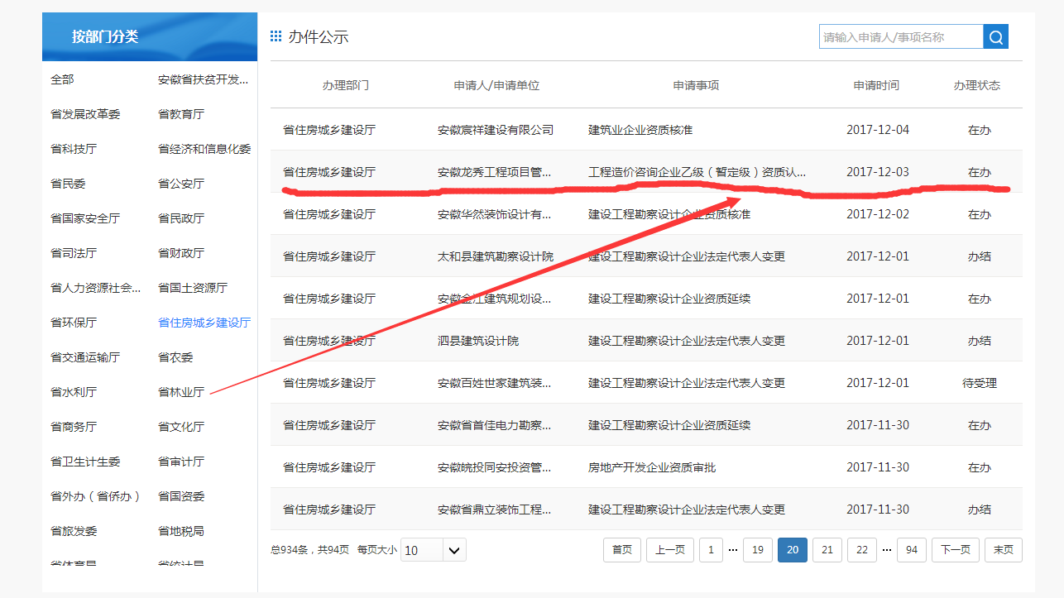Jump to page 1
Screen dimensions: 1064x598
click(x=711, y=550)
